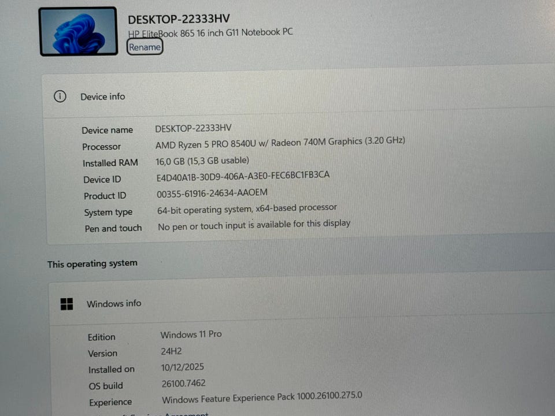Click the Windows logo icon
Screen dimensions: 555x416
click(x=66, y=304)
